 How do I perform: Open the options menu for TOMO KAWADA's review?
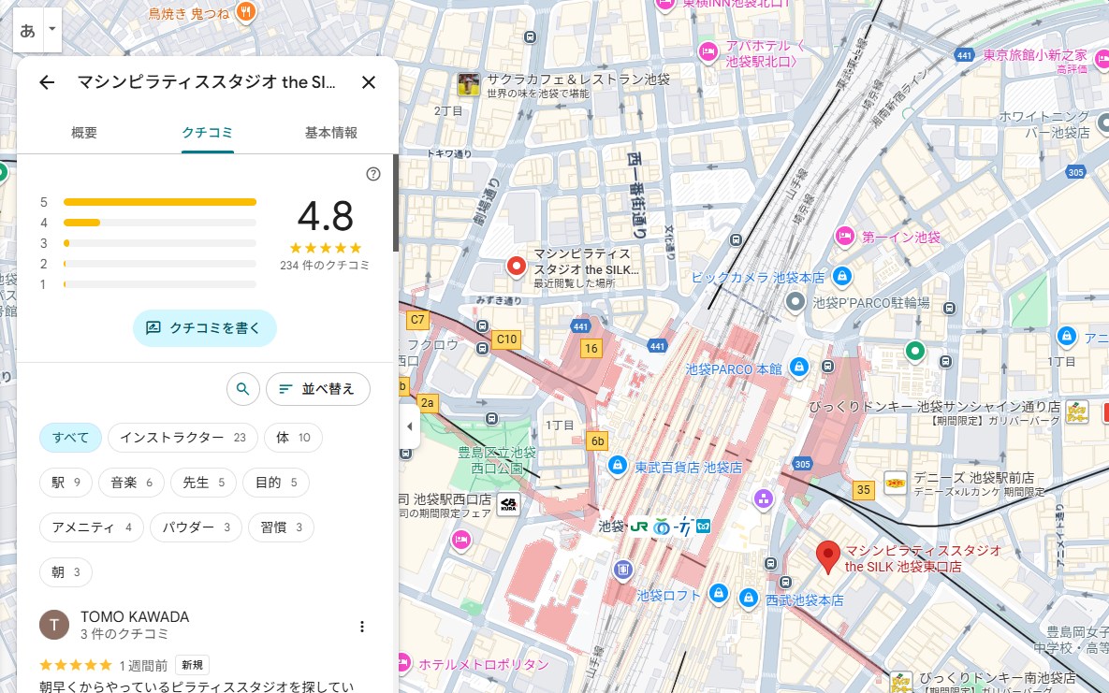362,627
